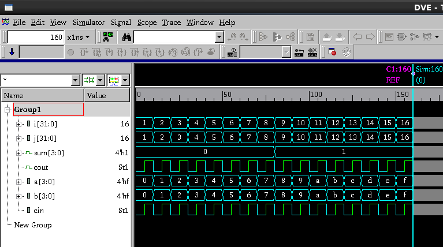443x247 pixels.
Task: Open the Help menu
Action: click(x=227, y=23)
